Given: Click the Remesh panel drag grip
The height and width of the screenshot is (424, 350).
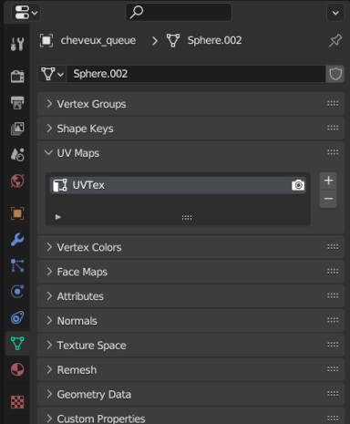Looking at the screenshot, I should click(333, 369).
